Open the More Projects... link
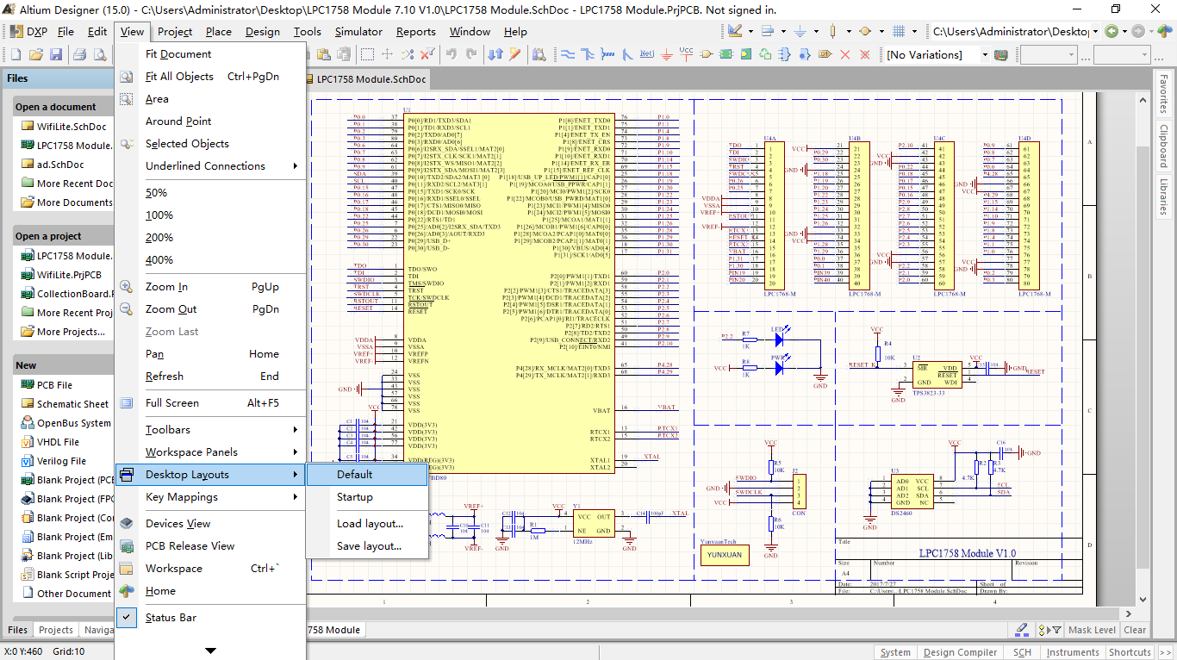Viewport: 1177px width, 660px height. (x=71, y=331)
